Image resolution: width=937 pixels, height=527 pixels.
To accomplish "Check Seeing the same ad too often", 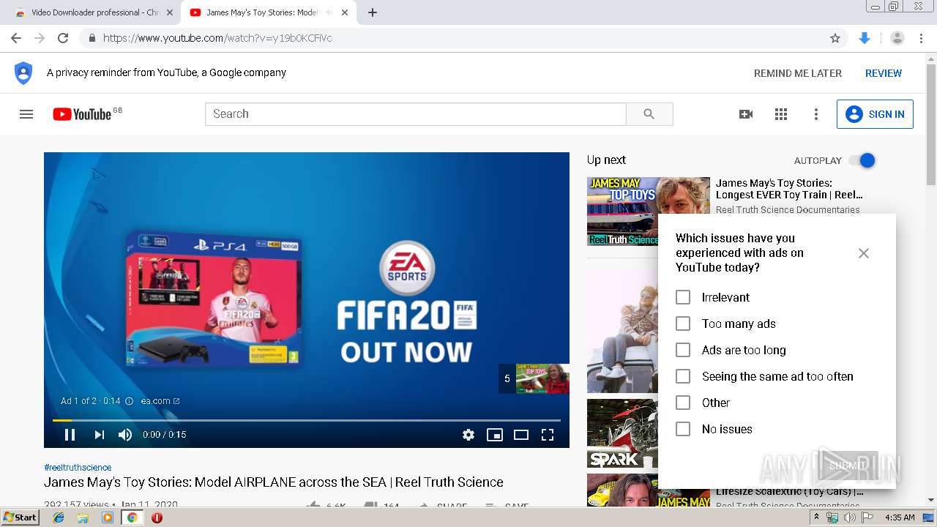I will 683,376.
